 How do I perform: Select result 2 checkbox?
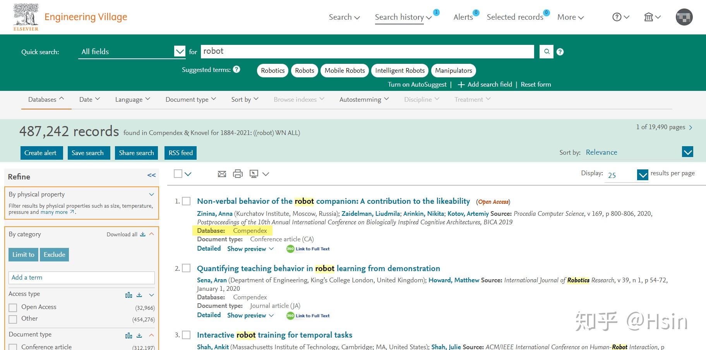(186, 268)
